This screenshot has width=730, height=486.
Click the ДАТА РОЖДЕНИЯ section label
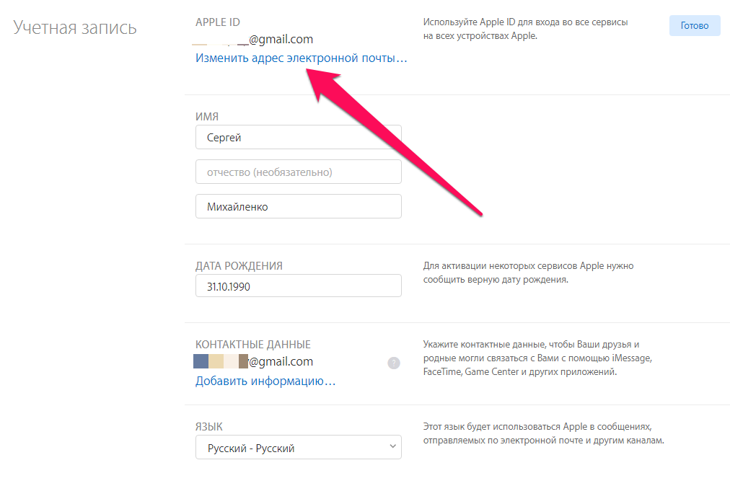tap(239, 265)
